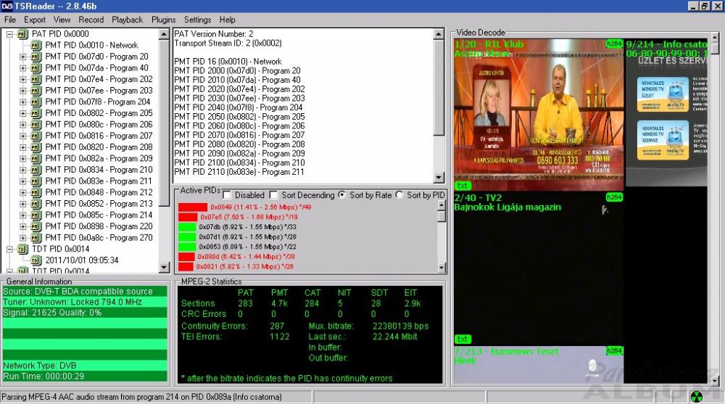Click the PMT icon beside Program 214

[36, 215]
